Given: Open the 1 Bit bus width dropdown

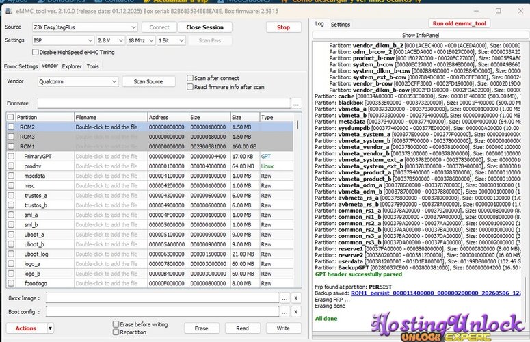Looking at the screenshot, I should [x=171, y=40].
